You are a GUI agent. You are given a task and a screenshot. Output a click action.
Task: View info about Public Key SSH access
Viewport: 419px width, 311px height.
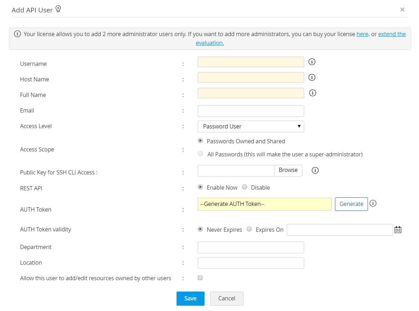click(315, 170)
